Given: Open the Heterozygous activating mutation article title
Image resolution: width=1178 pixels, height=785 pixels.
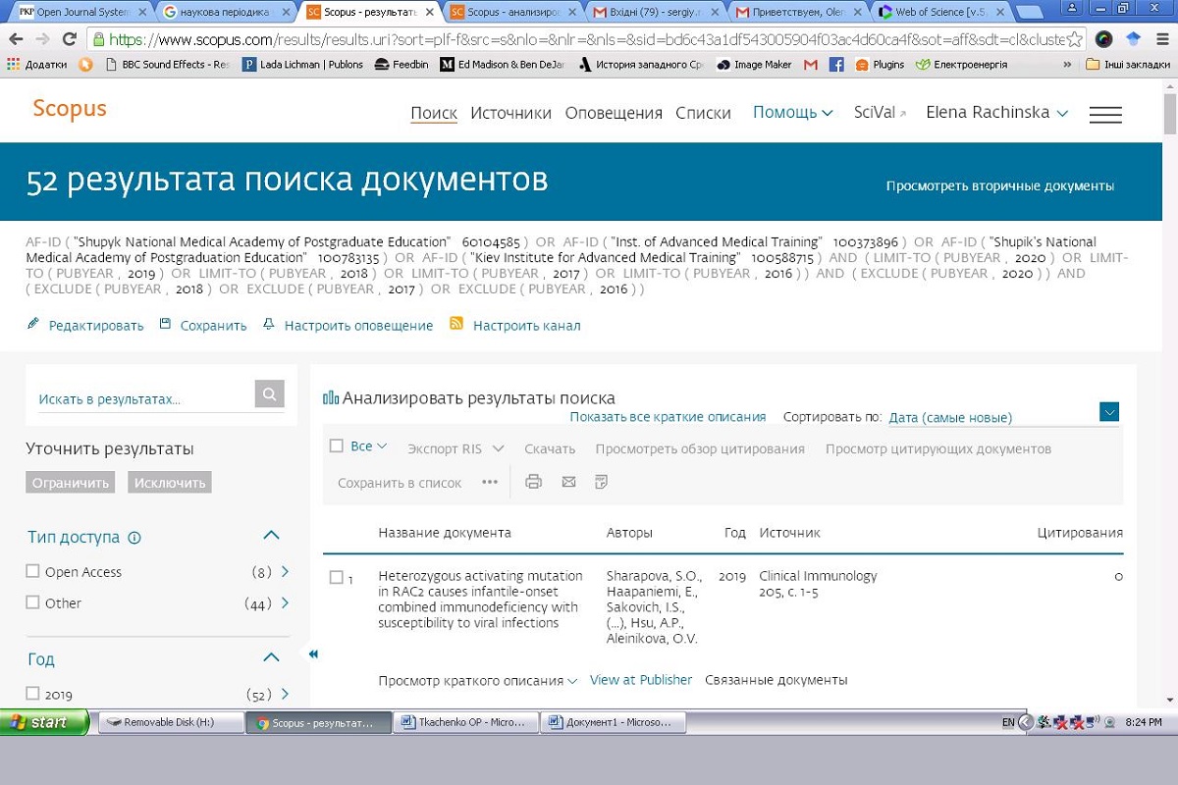Looking at the screenshot, I should tap(481, 600).
